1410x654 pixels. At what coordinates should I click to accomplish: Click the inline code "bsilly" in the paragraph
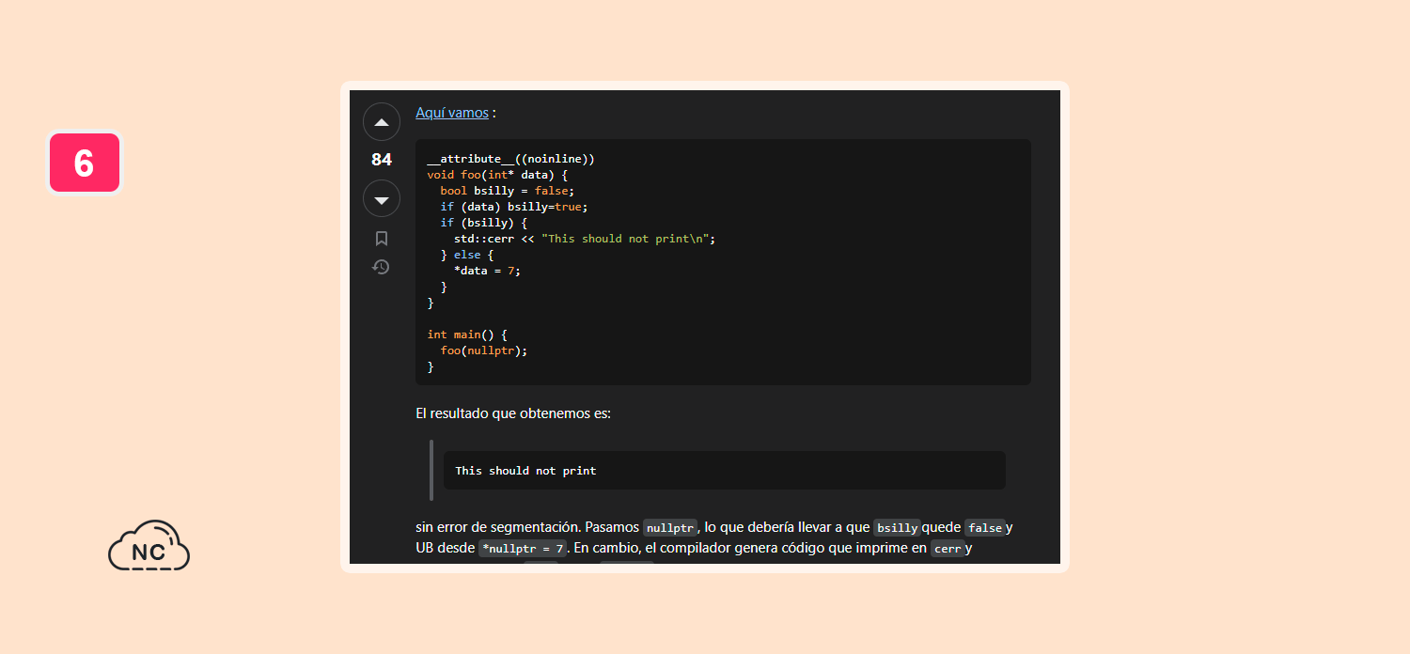click(897, 528)
